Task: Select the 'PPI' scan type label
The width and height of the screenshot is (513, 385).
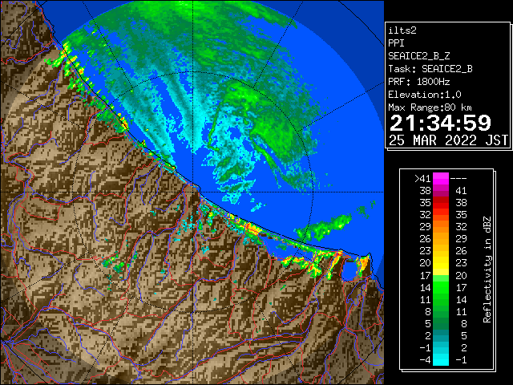Action: (396, 43)
